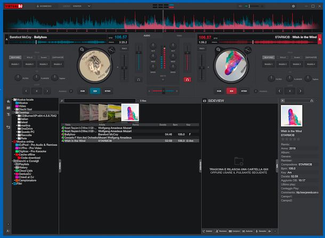This screenshot has height=238, width=325.
Task: Click the vinyl mode icon on left turntable
Action: coord(82,50)
